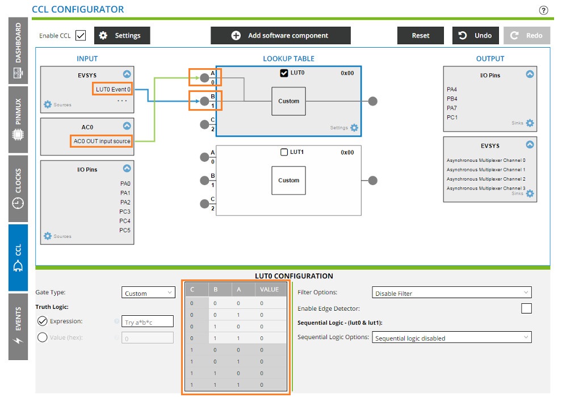
Task: Click the Add software component button
Action: [x=280, y=35]
